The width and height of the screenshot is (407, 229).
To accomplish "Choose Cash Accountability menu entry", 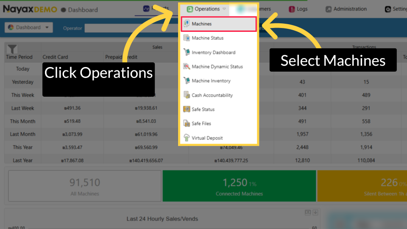I will pos(219,95).
